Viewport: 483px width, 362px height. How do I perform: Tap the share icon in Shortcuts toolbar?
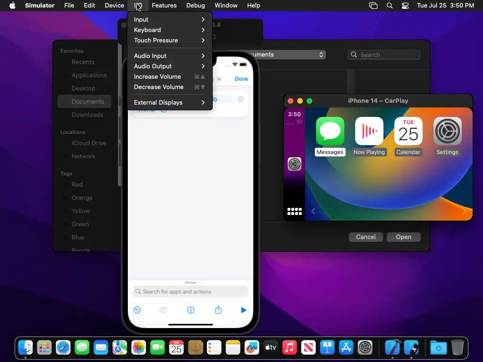tap(218, 310)
